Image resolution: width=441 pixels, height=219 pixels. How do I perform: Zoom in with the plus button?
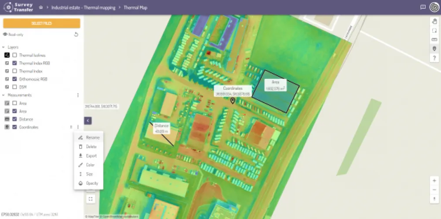[x=434, y=180]
